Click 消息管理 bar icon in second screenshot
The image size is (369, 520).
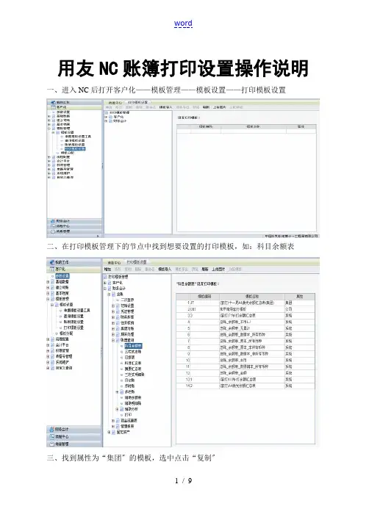coord(51,444)
